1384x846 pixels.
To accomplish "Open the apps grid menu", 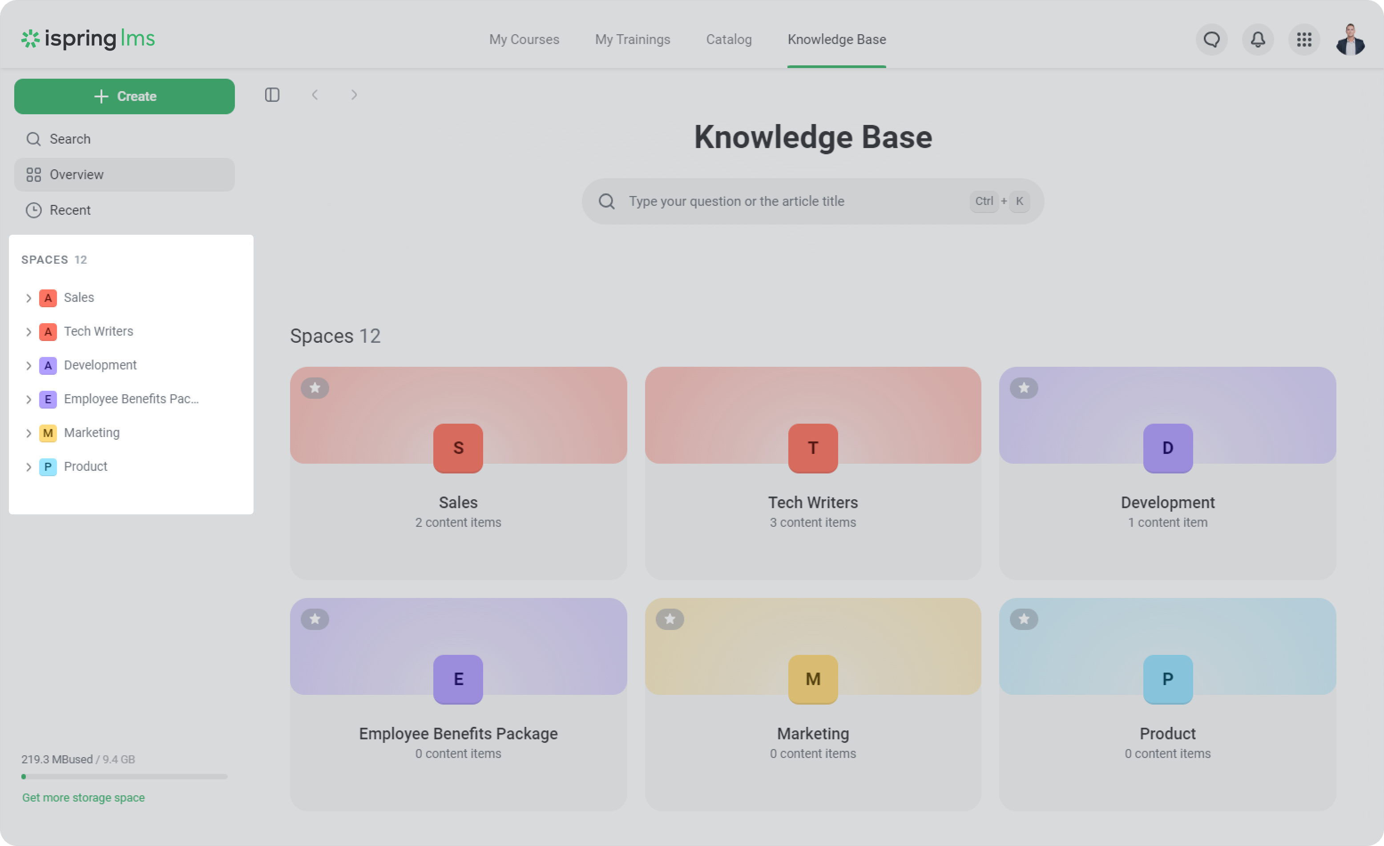I will click(x=1303, y=39).
